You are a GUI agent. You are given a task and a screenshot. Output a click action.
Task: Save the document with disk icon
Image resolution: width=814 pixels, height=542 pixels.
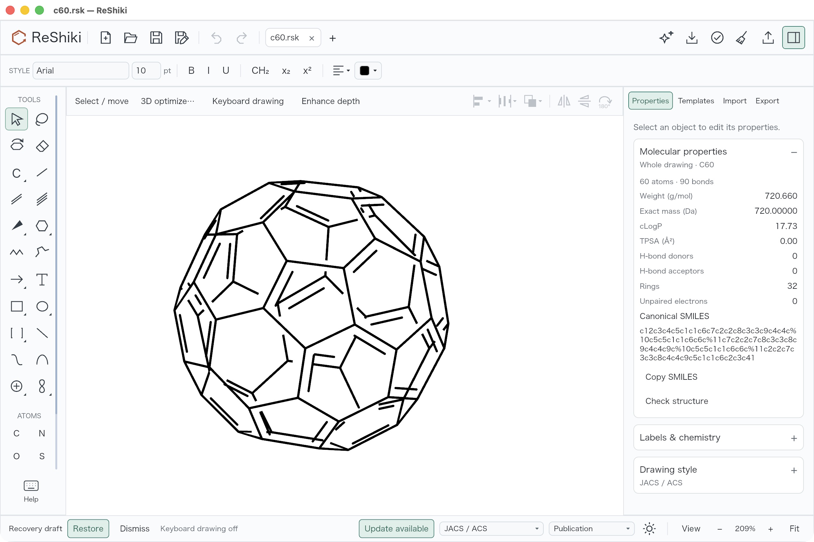point(156,37)
